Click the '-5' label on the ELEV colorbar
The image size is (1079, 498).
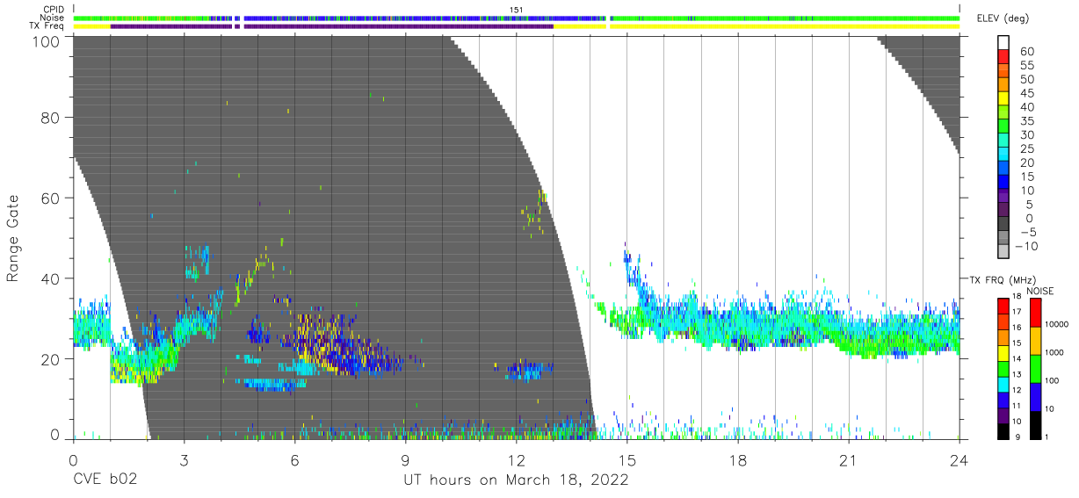click(x=1028, y=232)
